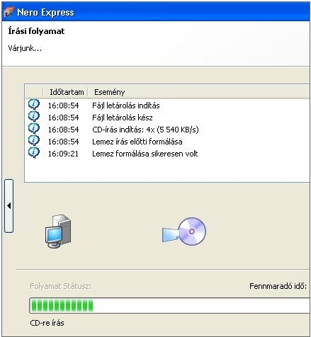The width and height of the screenshot is (311, 337).
Task: Click the 'Várjunk...' subtitle text
Action: coord(25,48)
